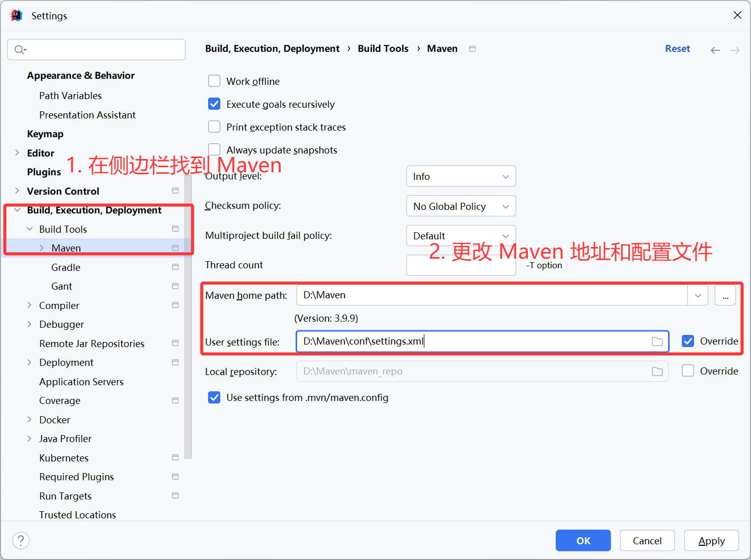Toggle Use settings from .mvn/maven.config
Image resolution: width=751 pixels, height=560 pixels.
[x=214, y=397]
